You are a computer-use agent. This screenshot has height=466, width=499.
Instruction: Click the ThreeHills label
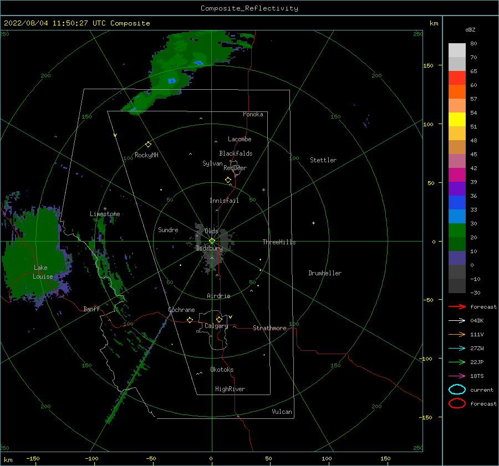[279, 242]
